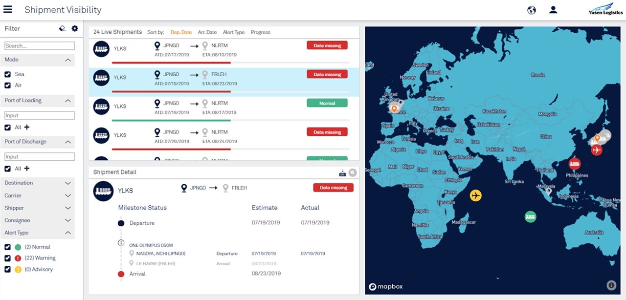Click the green Normal status button
This screenshot has height=300, width=626.
point(327,103)
